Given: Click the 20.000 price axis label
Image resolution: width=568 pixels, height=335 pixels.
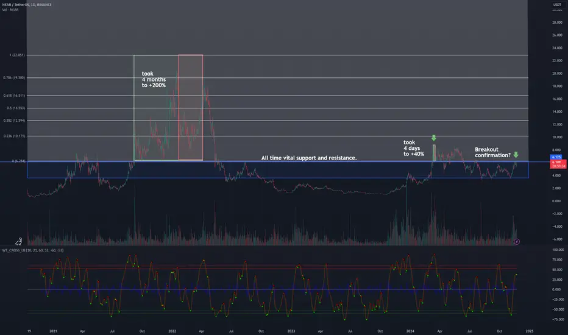Looking at the screenshot, I should coord(557,74).
